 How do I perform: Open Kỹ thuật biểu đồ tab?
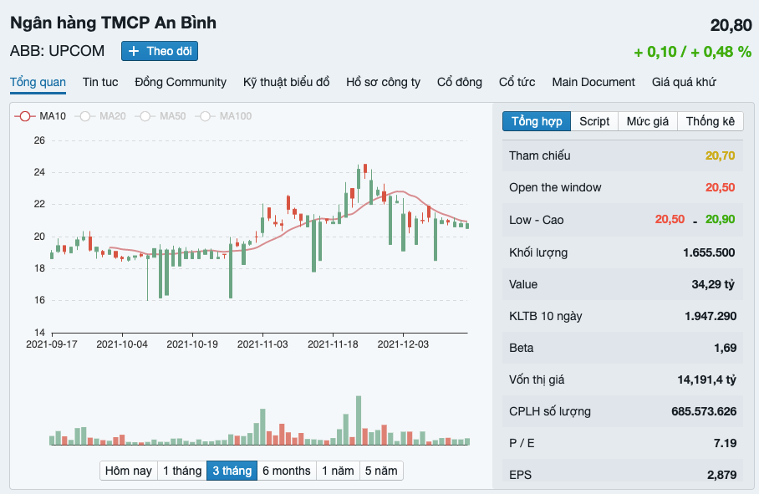point(287,82)
